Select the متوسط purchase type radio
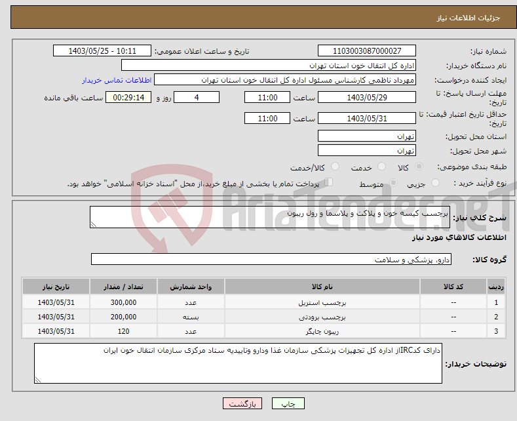 (393, 183)
